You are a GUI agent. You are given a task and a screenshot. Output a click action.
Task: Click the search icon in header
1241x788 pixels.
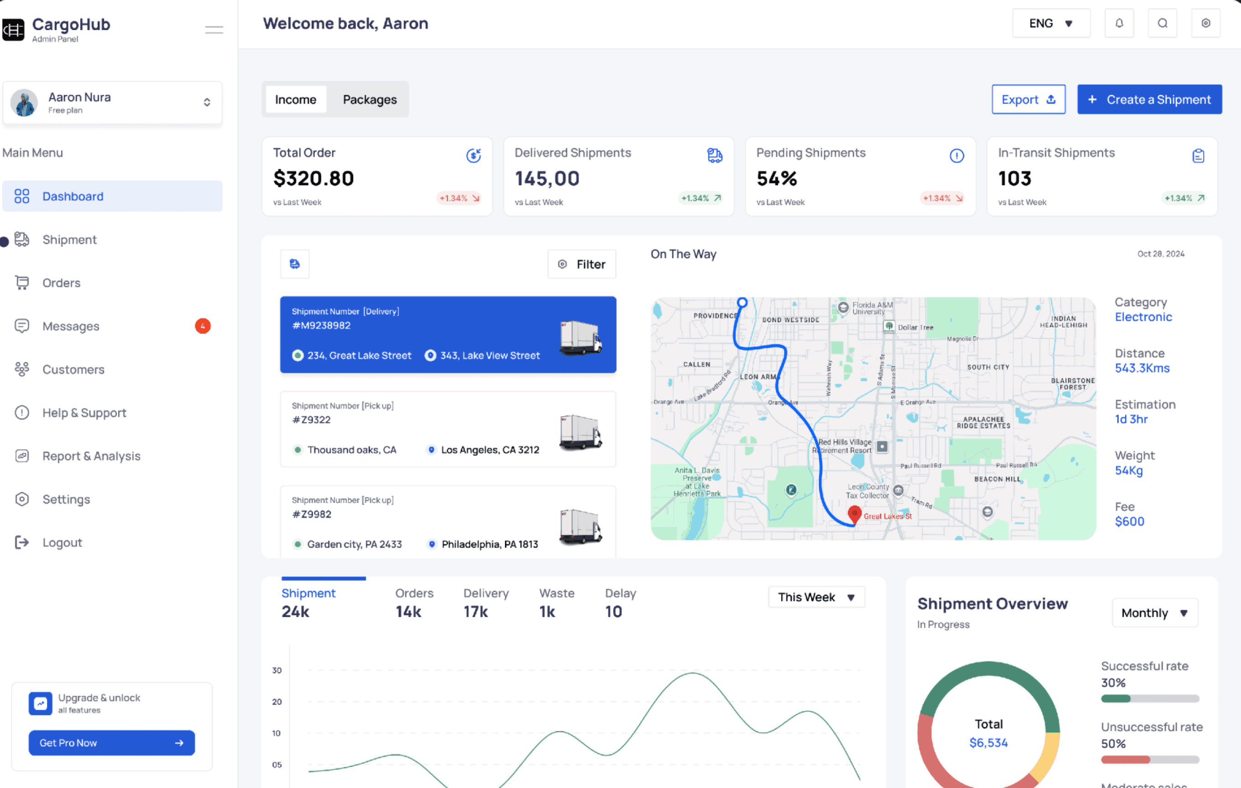pos(1162,23)
